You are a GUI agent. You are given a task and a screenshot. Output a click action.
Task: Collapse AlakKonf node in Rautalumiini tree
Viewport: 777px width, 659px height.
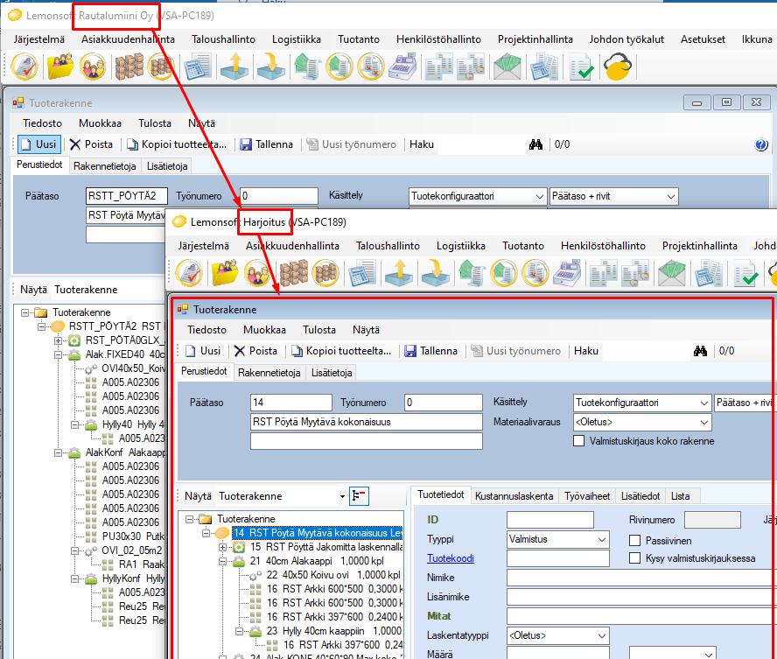58,452
